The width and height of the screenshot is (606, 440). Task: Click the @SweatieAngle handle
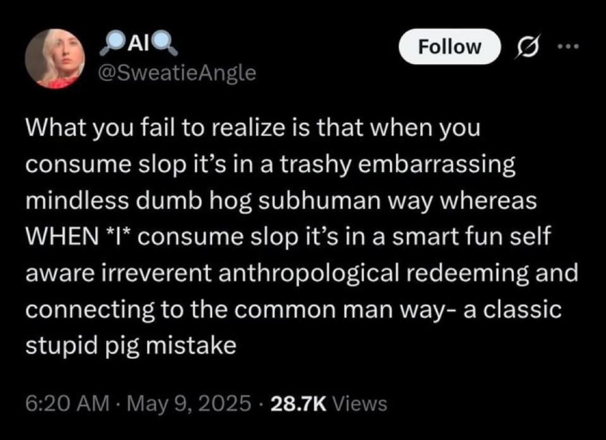(177, 73)
